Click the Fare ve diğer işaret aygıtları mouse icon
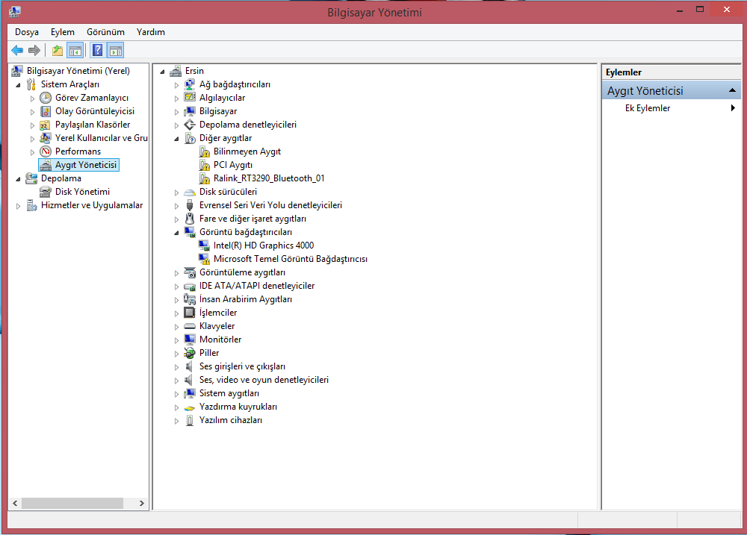747x535 pixels. [190, 219]
